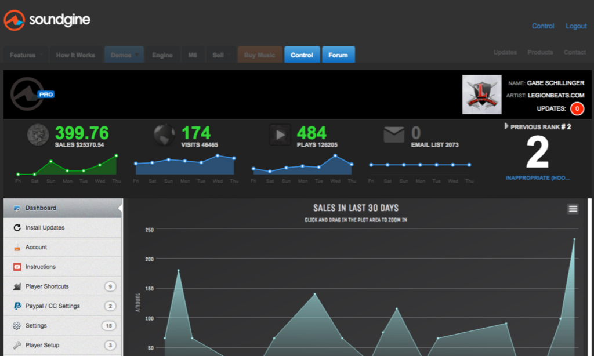Select Dashboard in the sidebar

click(63, 208)
